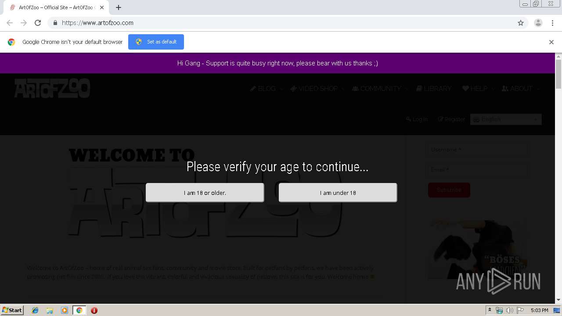Open Chrome's three-dot menu

point(552,23)
